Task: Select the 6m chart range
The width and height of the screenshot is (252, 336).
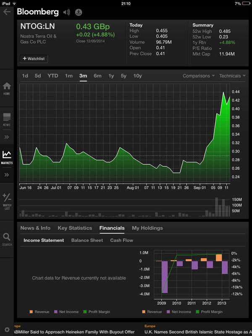Action: click(x=97, y=76)
